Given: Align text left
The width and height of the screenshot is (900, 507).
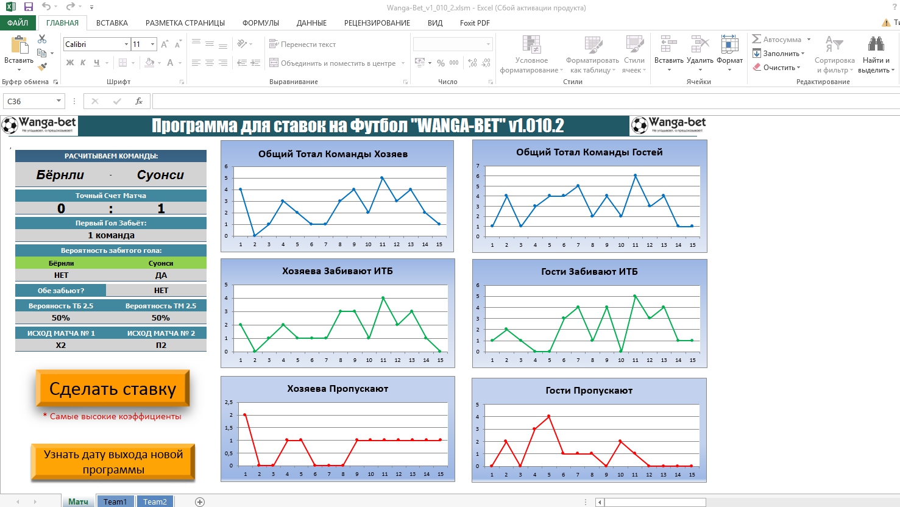Looking at the screenshot, I should coord(196,63).
